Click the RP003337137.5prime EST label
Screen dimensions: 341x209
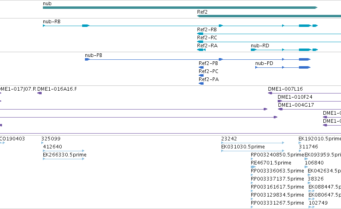(277, 179)
